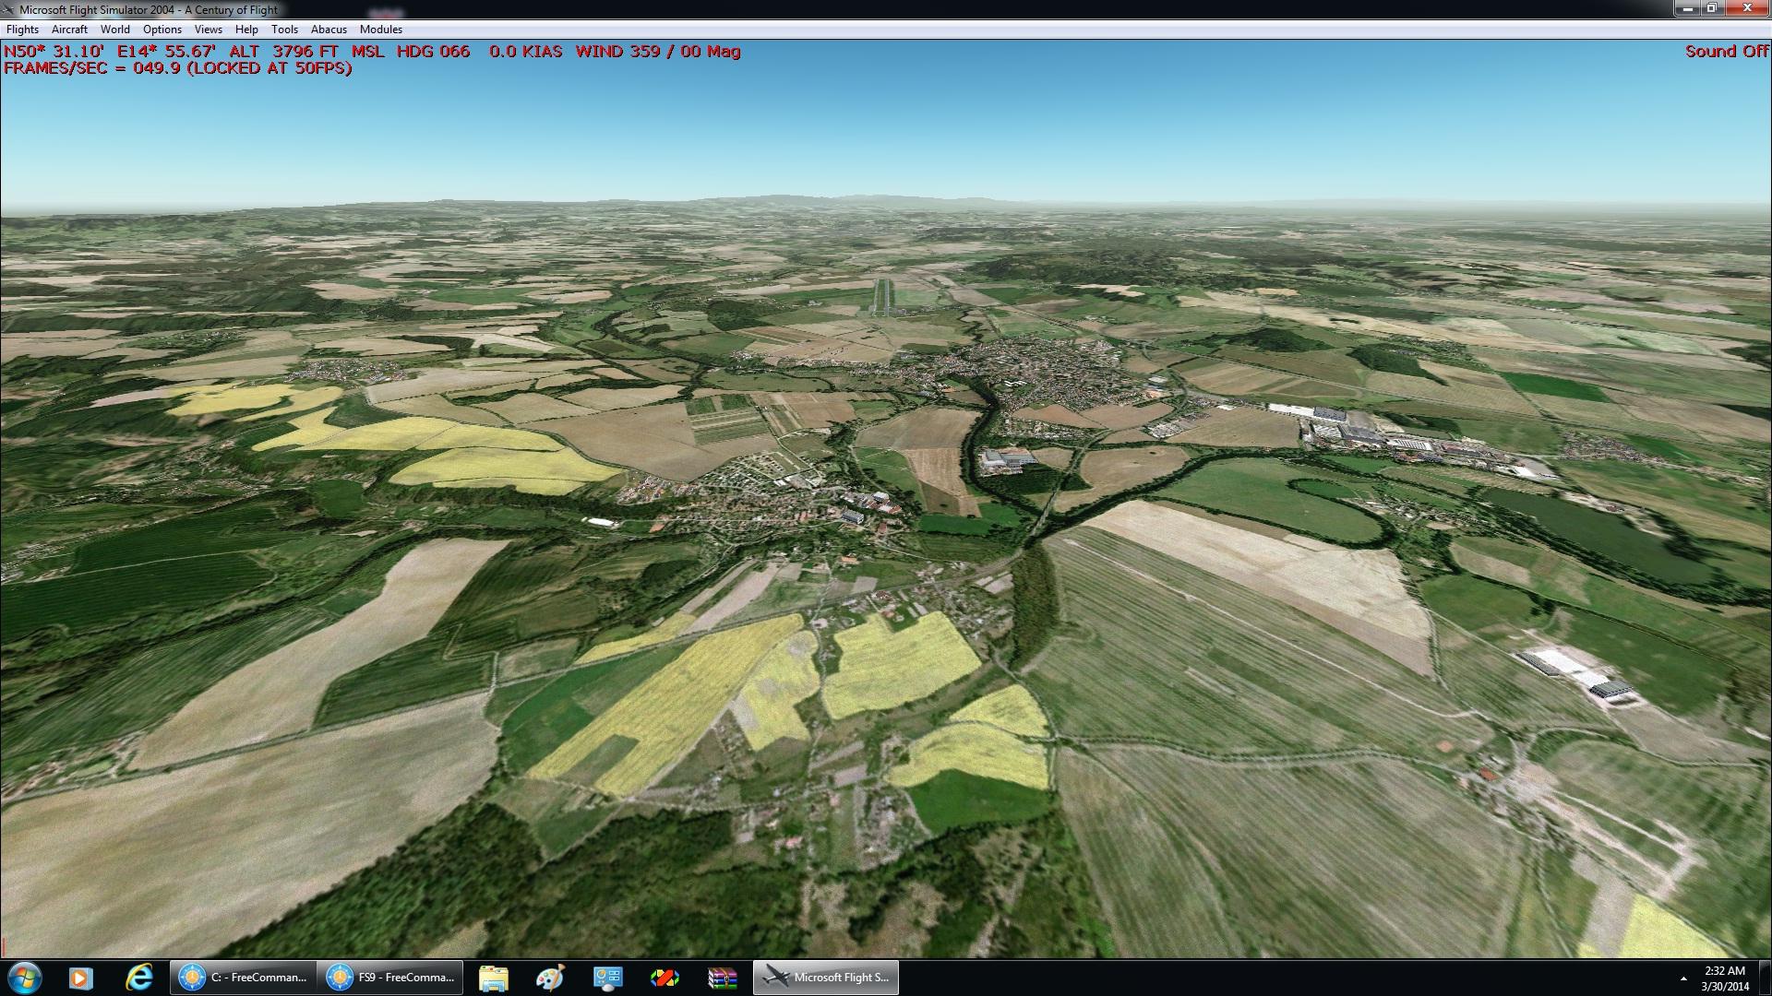Click the Windows Start orb
This screenshot has height=996, width=1772.
(24, 978)
